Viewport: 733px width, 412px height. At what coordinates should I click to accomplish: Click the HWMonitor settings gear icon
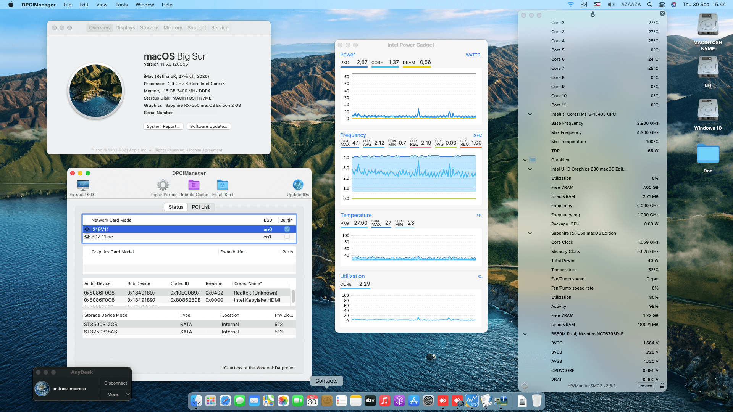point(525,386)
